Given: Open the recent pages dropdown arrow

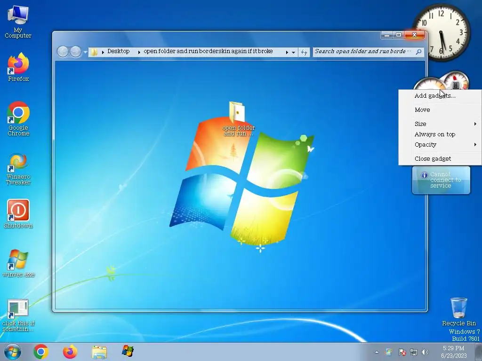Looking at the screenshot, I should click(85, 52).
